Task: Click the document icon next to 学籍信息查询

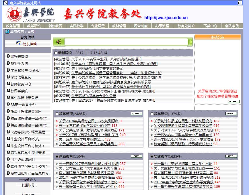Action: coord(8,77)
